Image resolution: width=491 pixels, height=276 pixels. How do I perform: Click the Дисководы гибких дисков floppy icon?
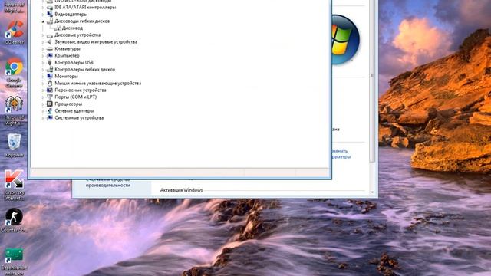coord(49,21)
